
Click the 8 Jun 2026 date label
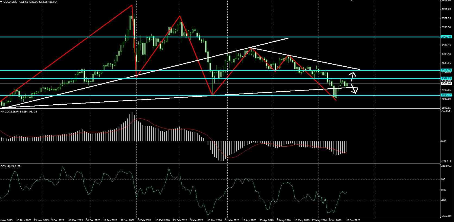335,220
